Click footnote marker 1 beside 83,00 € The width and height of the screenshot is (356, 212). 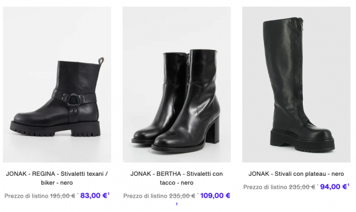click(108, 193)
